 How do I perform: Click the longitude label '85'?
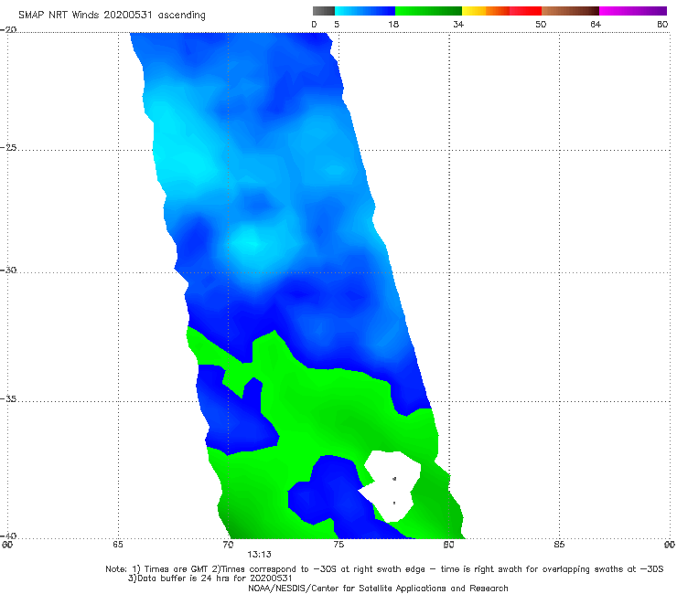click(559, 545)
